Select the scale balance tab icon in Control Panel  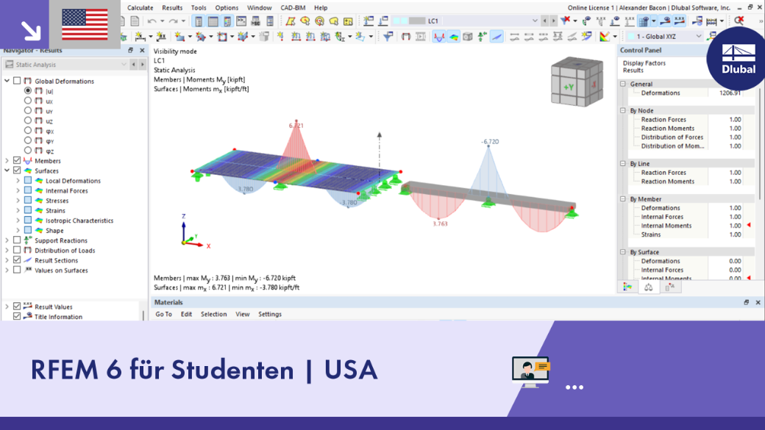[x=648, y=287]
